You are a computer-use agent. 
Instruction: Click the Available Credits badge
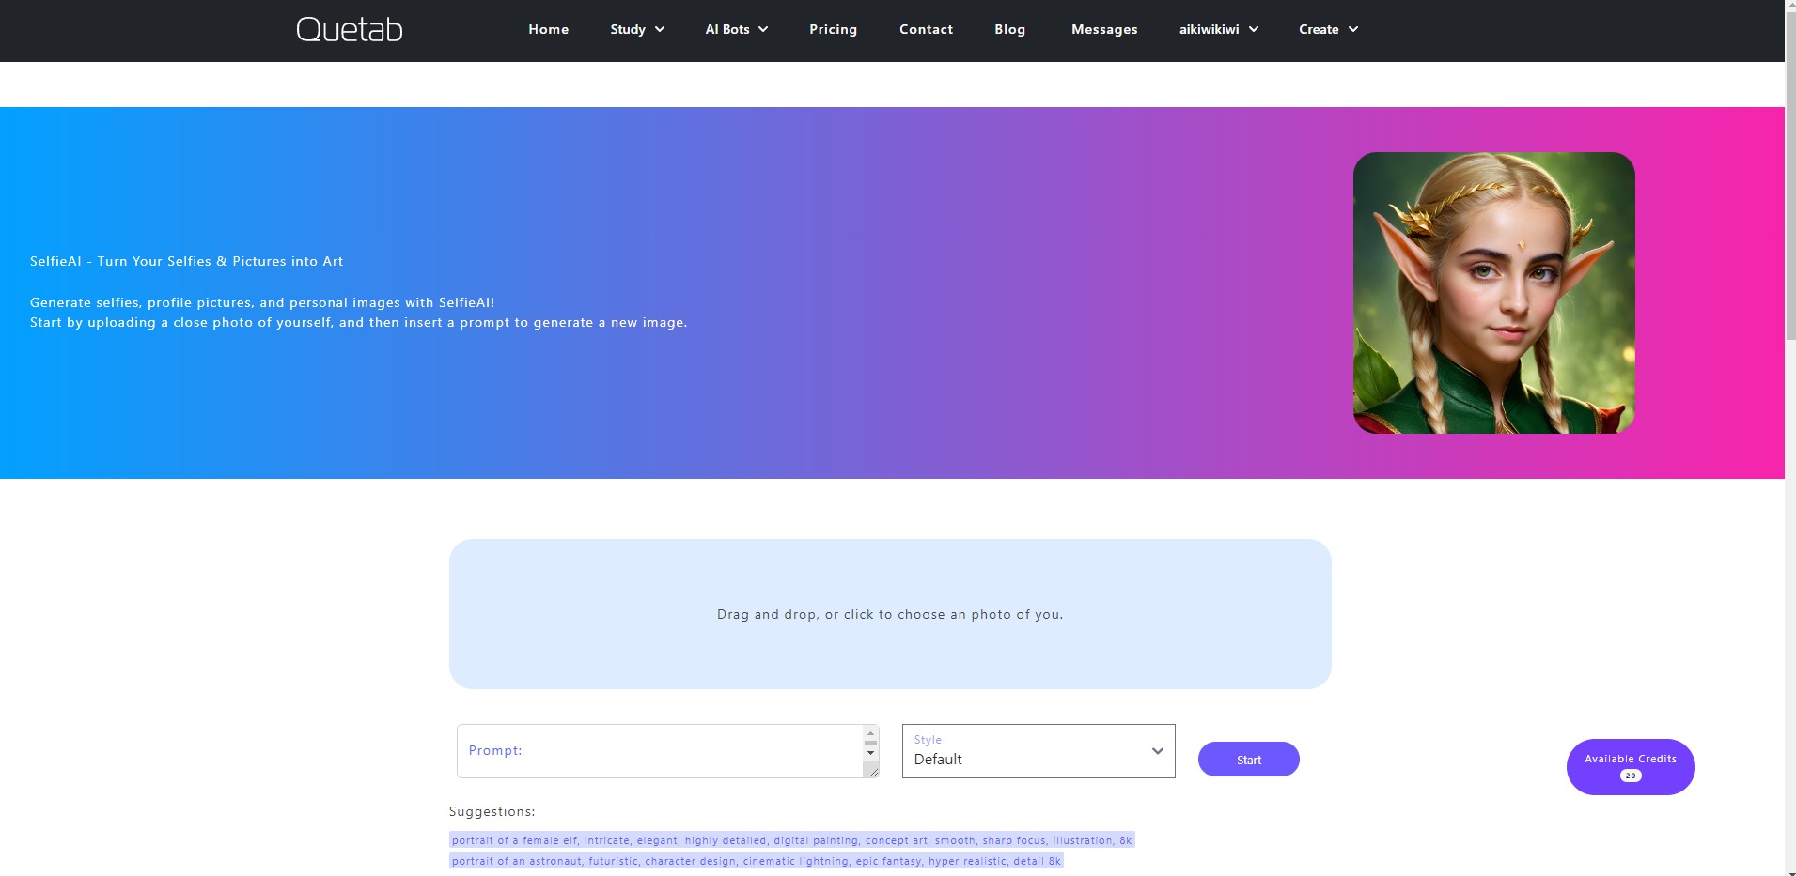(x=1631, y=767)
